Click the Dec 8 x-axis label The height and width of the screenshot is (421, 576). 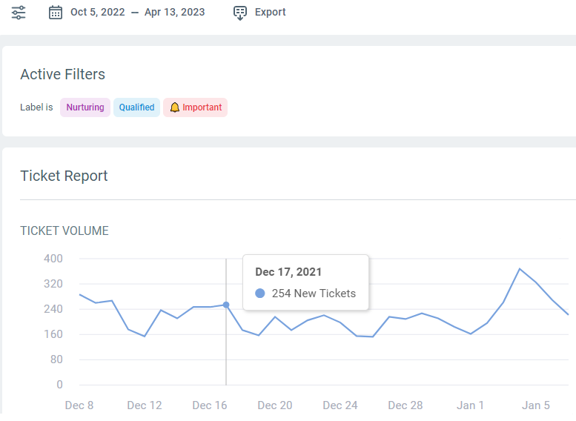(79, 405)
